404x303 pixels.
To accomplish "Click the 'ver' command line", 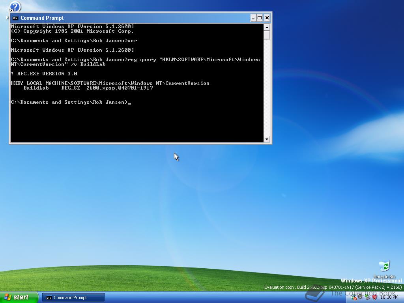I will click(x=74, y=41).
